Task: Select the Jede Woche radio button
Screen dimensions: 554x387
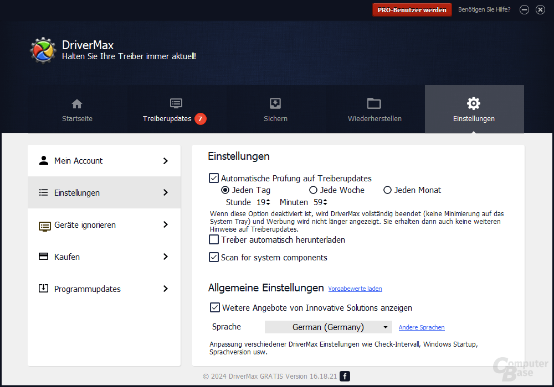Action: (313, 190)
